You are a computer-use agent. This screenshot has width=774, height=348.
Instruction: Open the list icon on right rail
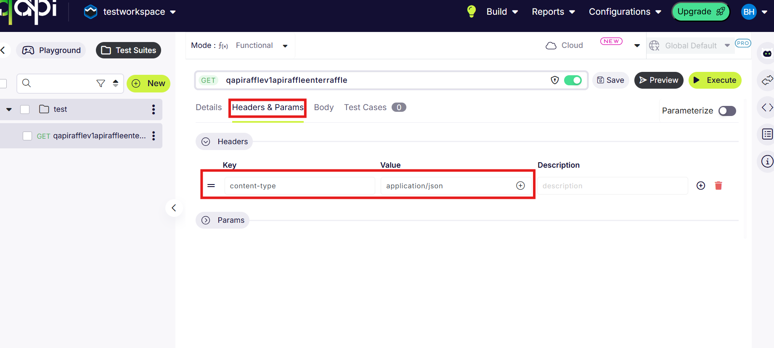point(767,134)
